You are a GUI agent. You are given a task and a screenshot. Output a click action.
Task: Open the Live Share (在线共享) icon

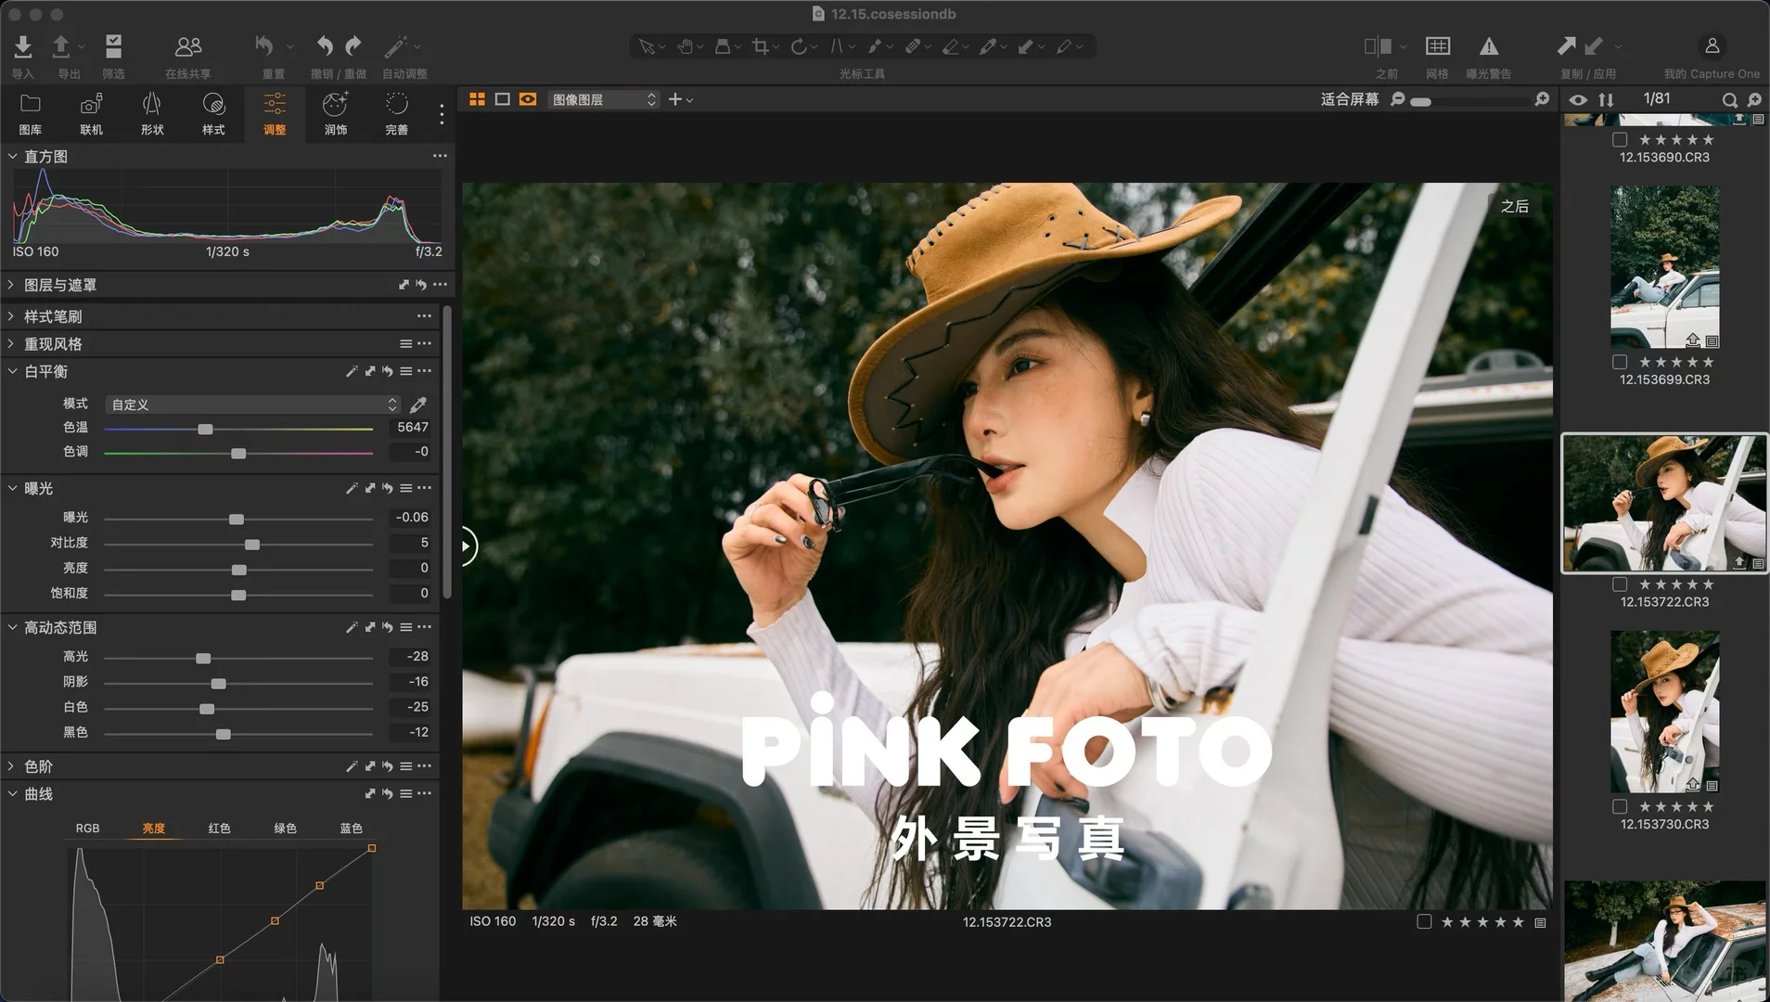coord(188,46)
